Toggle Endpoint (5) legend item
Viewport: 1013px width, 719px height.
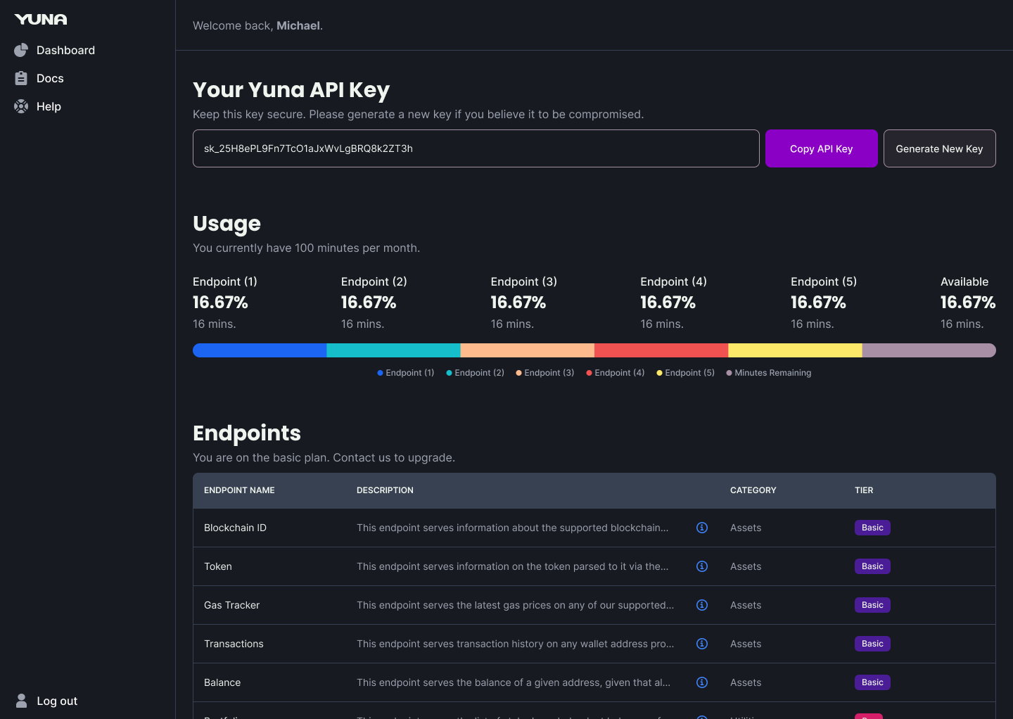(x=686, y=373)
